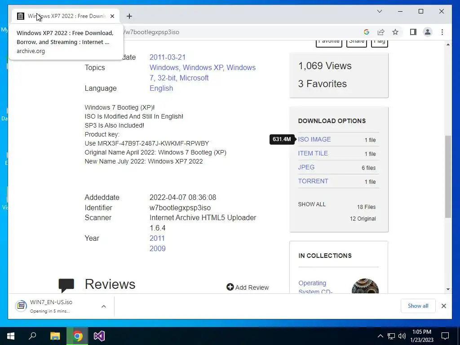Click the DOWNLOAD OPTIONS heading
Viewport: 460px width, 345px height.
tap(332, 121)
